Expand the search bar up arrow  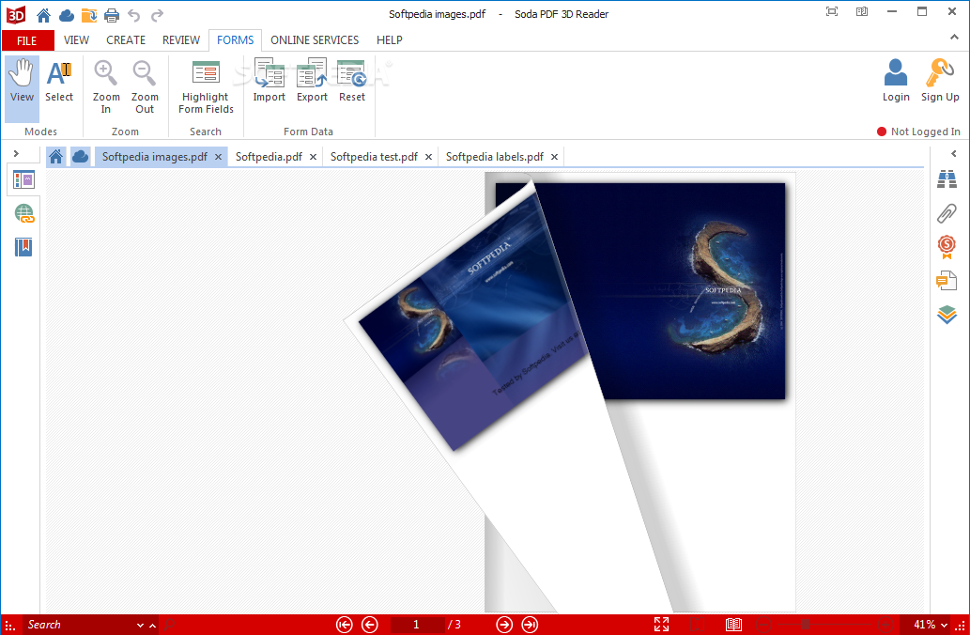click(152, 626)
